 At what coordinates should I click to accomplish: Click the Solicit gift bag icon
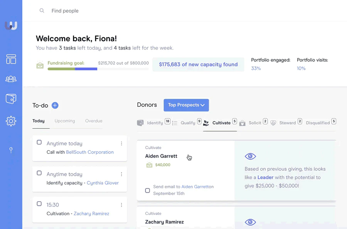click(242, 123)
